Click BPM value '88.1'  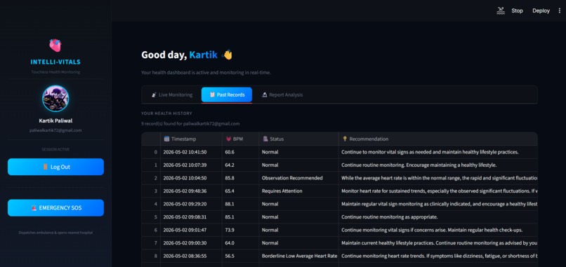tap(230, 204)
